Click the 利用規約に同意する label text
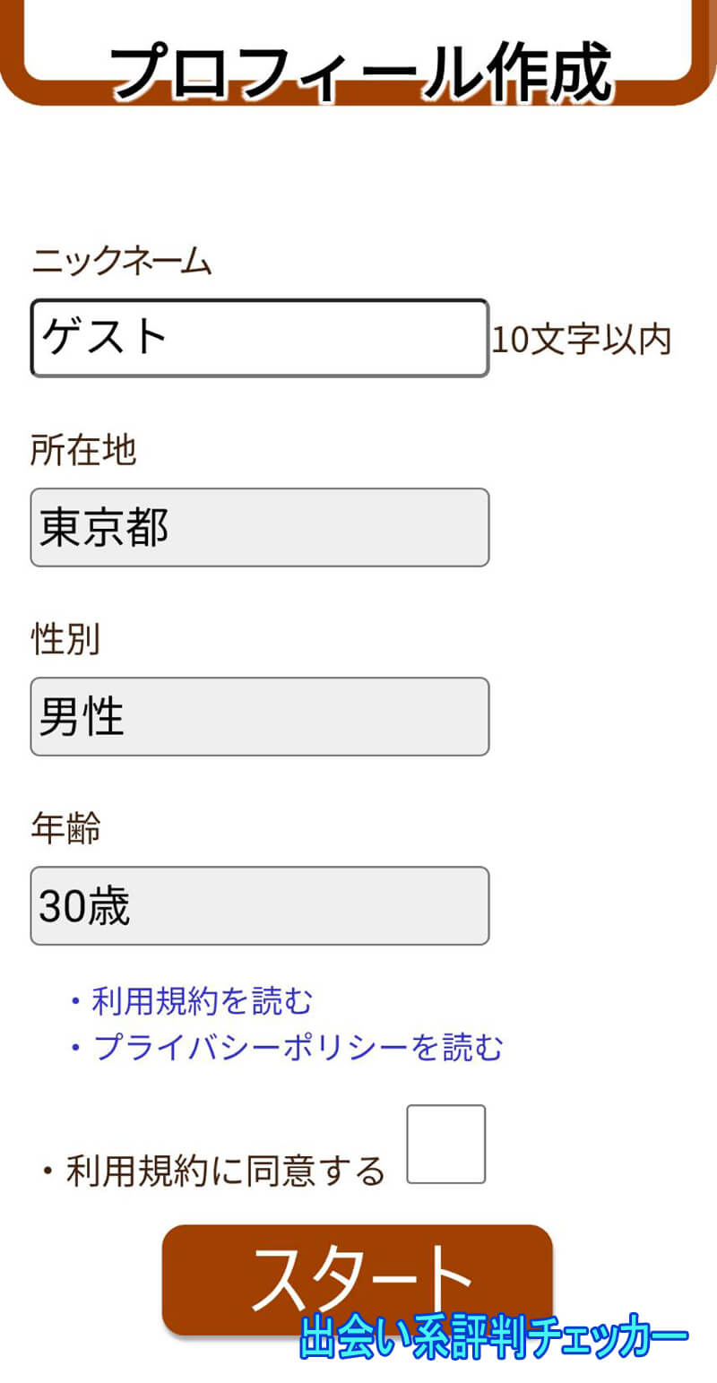717x1383 pixels. [225, 1171]
